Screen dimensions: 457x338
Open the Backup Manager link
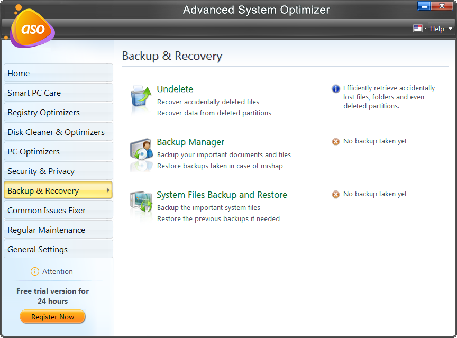(190, 142)
